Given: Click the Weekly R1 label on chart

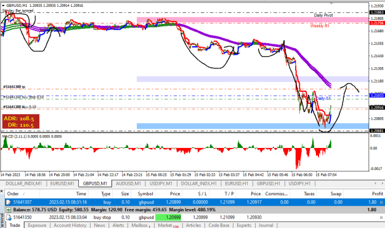Looking at the screenshot, I should tap(320, 26).
